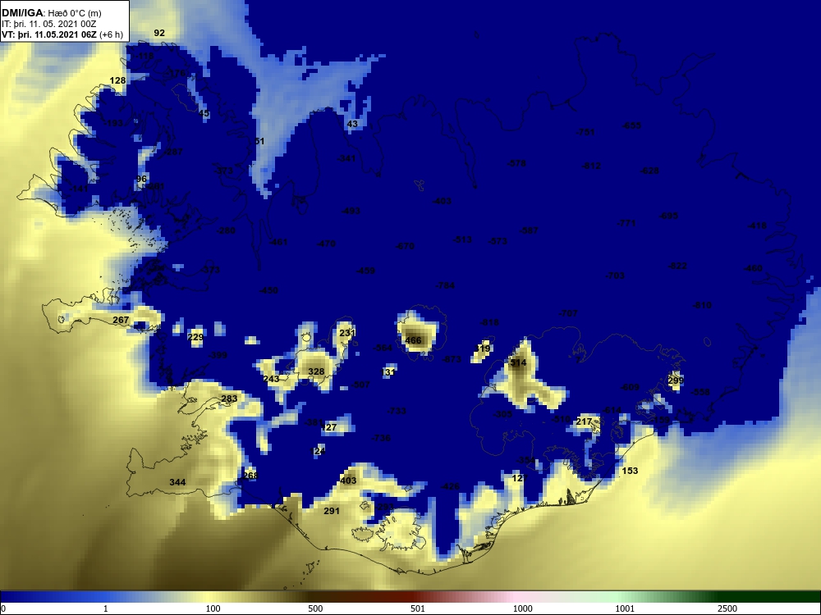
Task: Click the map value 299
Action: coord(676,380)
